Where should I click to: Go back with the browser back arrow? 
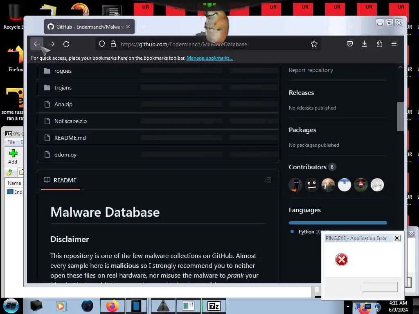tap(36, 44)
